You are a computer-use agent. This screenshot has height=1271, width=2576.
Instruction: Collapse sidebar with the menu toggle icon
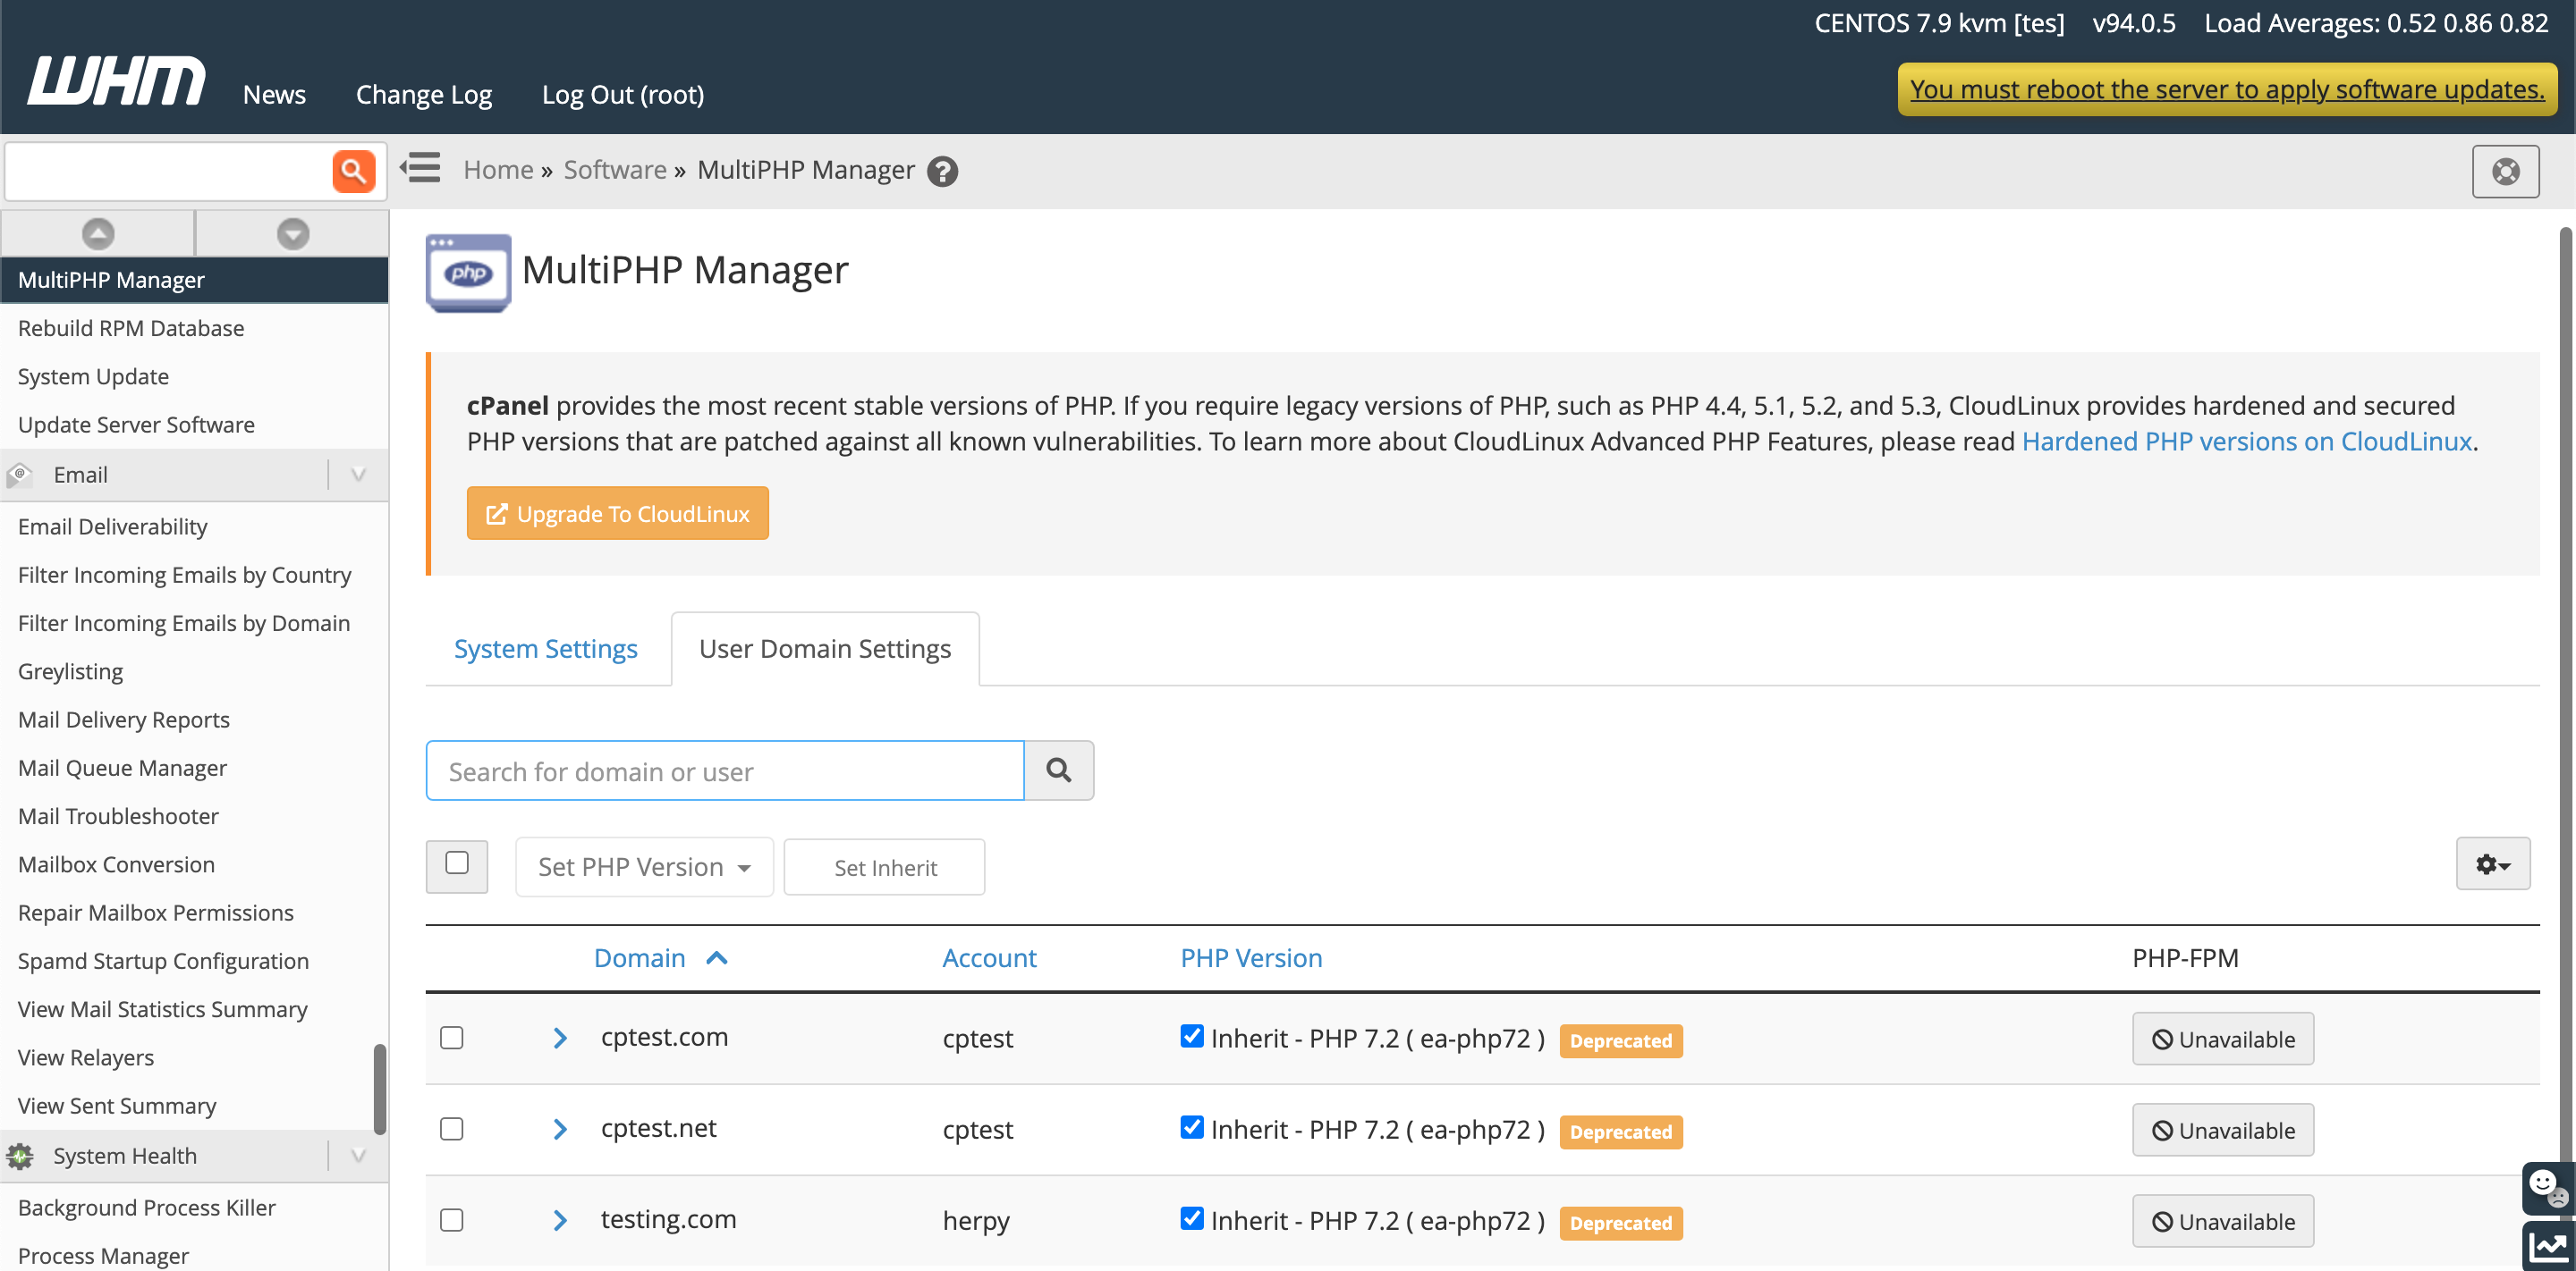[x=421, y=168]
